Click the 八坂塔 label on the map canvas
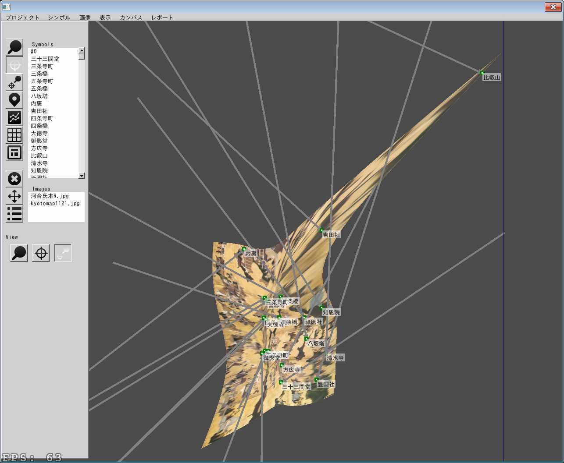The width and height of the screenshot is (564, 463). pos(316,343)
